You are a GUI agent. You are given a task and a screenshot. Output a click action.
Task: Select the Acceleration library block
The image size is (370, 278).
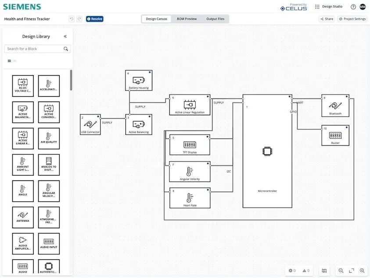[x=49, y=86]
